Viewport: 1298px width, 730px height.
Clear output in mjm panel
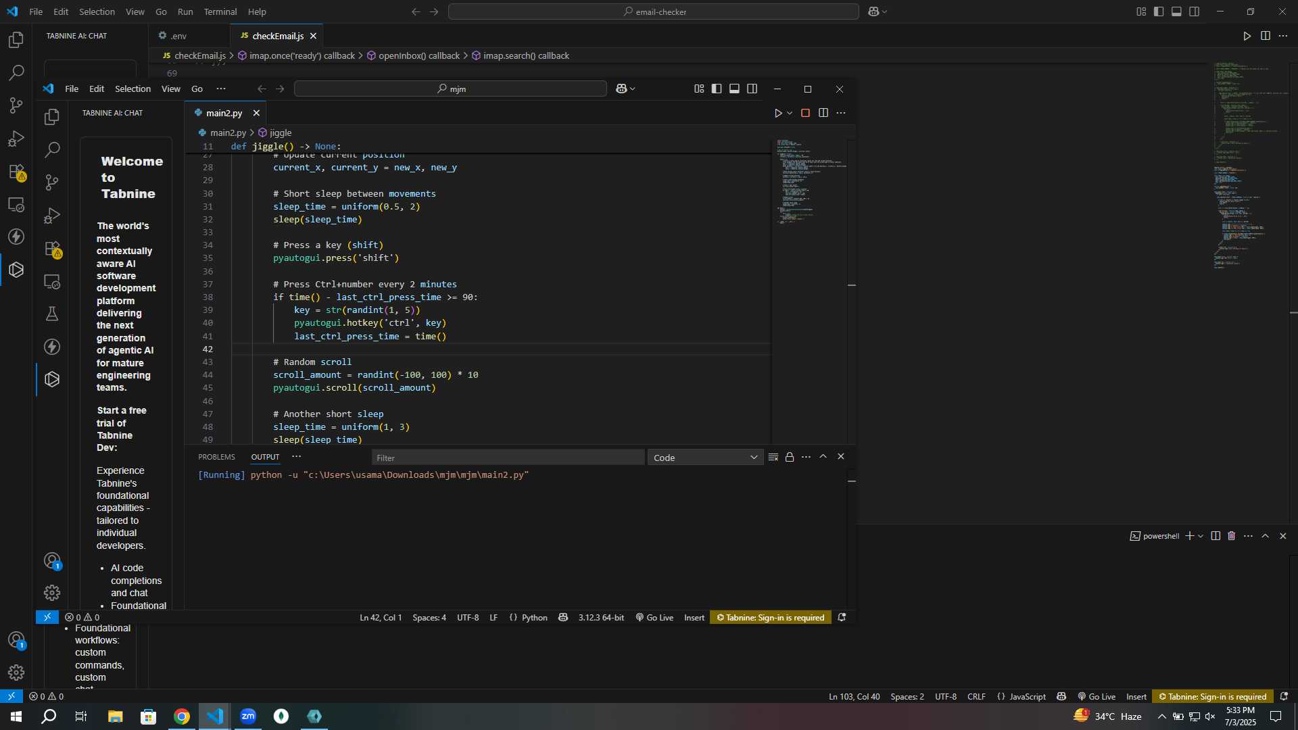click(773, 458)
